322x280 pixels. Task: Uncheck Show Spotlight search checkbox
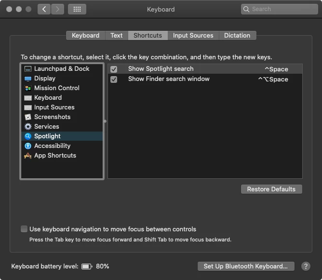pyautogui.click(x=114, y=69)
